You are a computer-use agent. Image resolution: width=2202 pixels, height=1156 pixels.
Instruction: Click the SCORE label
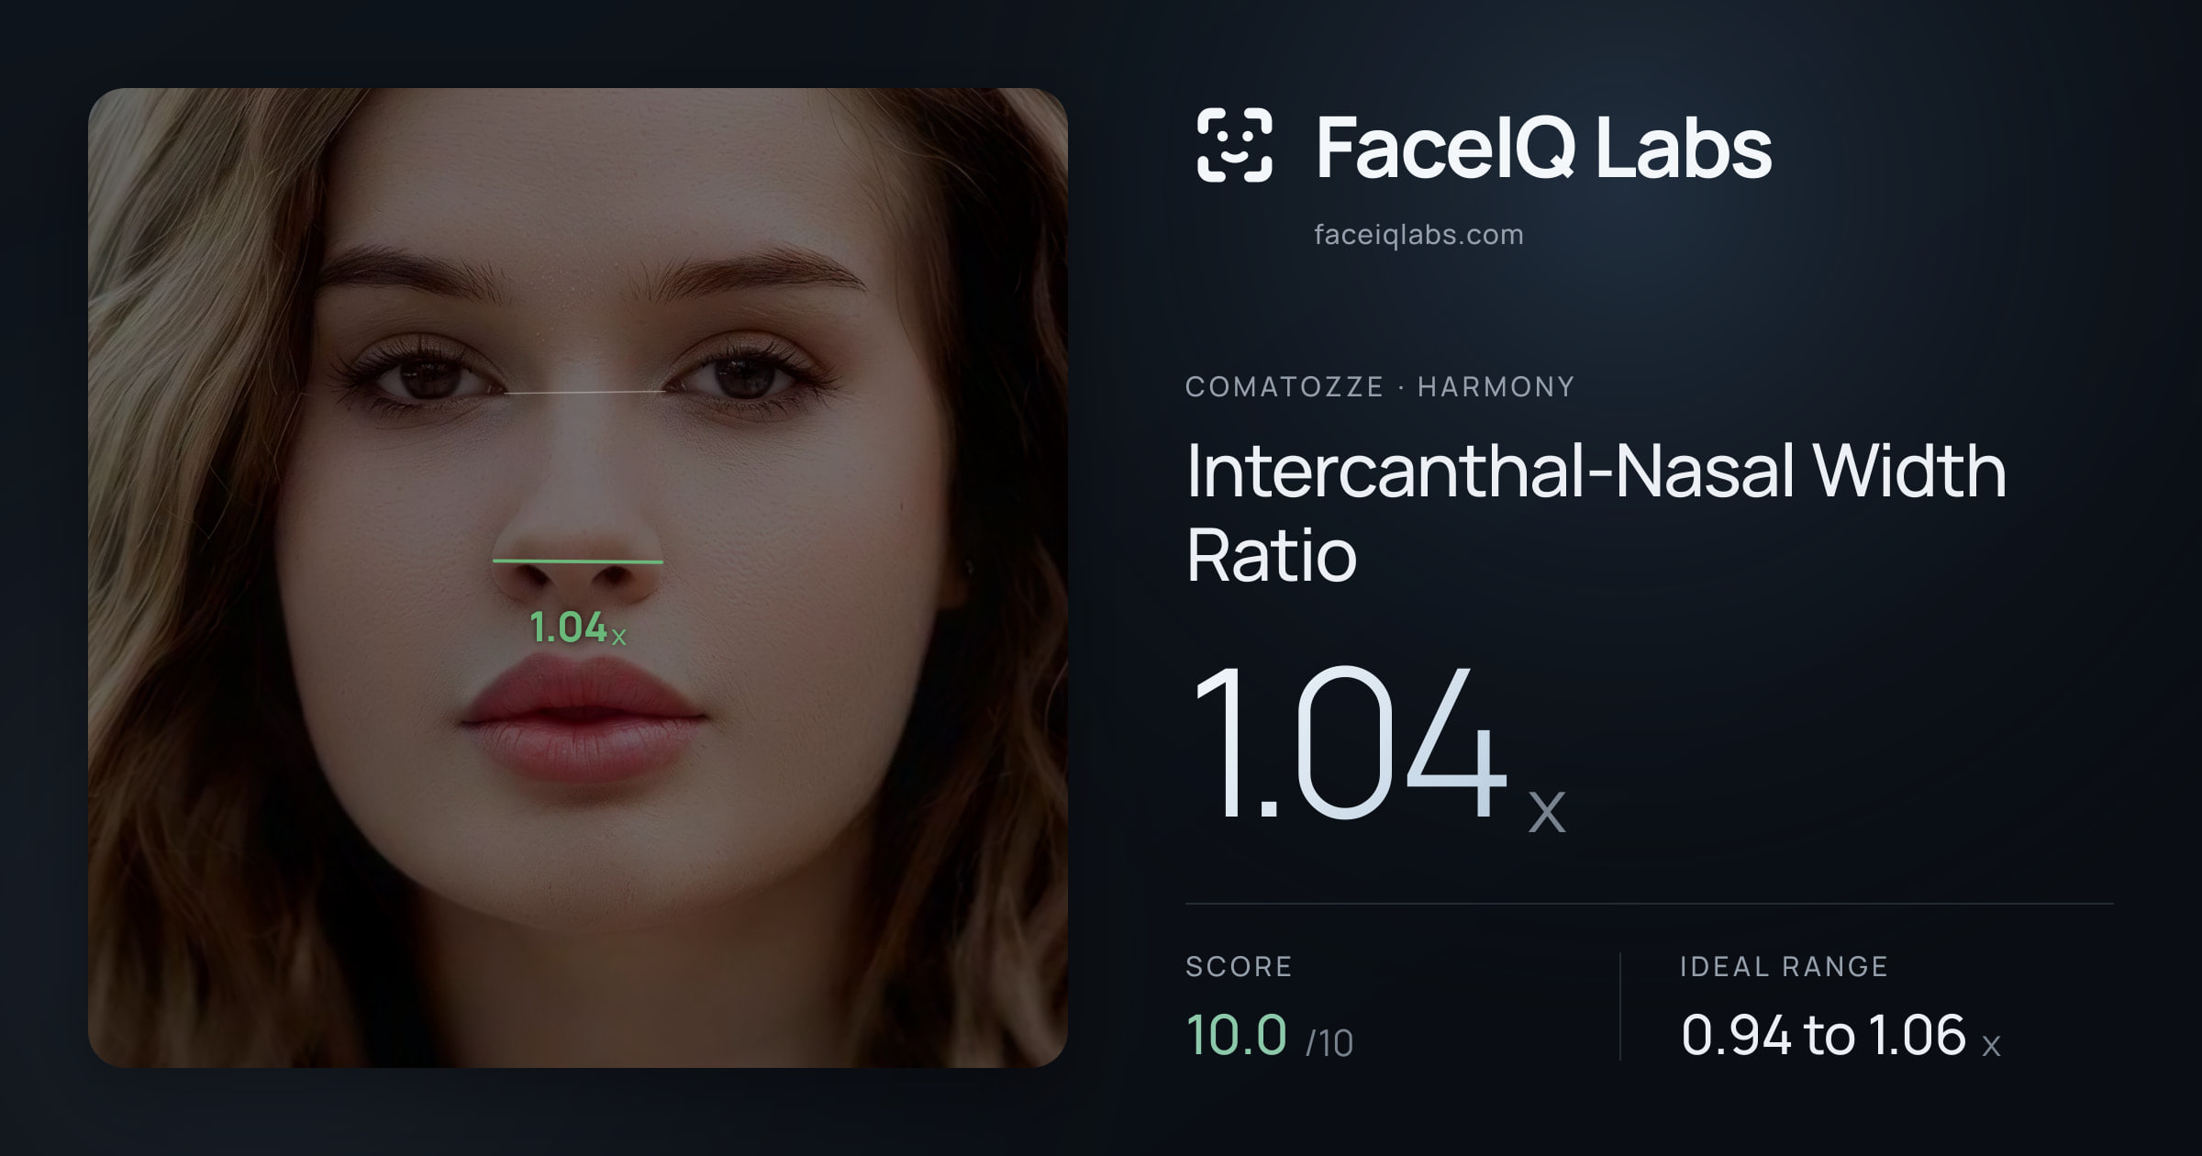1239,966
